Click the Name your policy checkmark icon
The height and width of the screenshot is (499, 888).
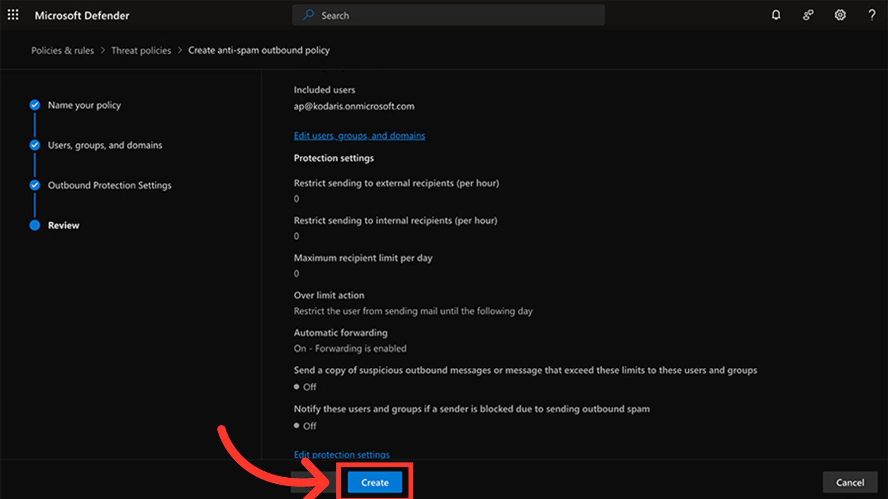35,105
